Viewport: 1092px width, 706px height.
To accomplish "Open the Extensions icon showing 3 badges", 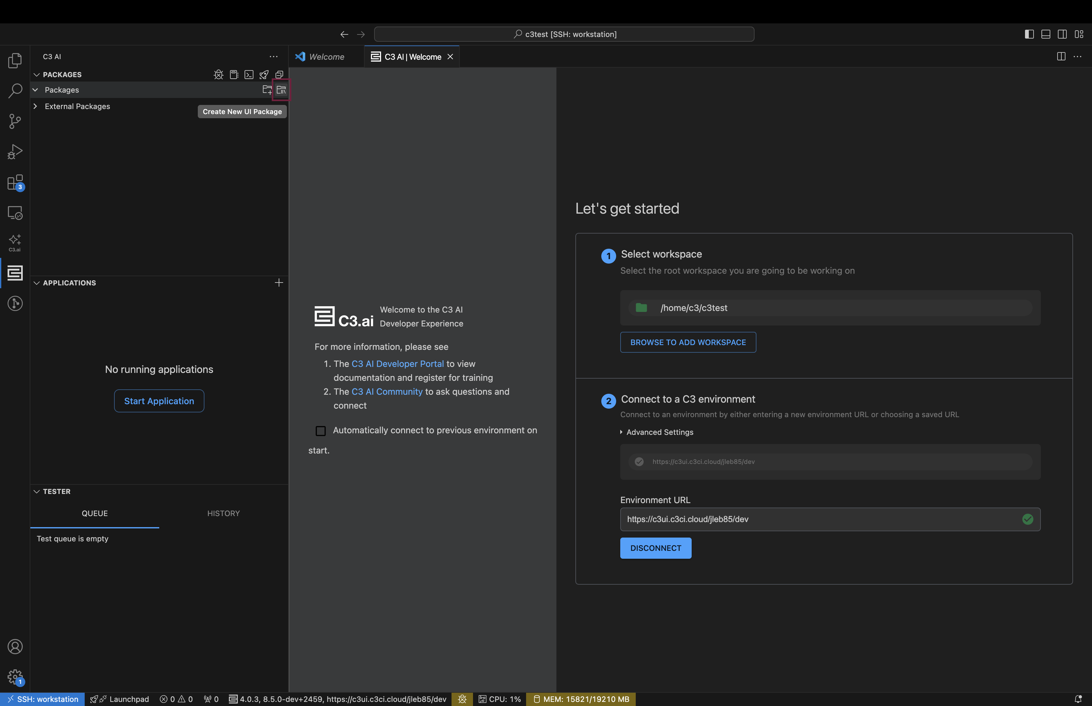I will (15, 182).
